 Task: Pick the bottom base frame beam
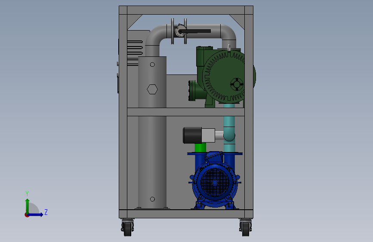point(186,214)
